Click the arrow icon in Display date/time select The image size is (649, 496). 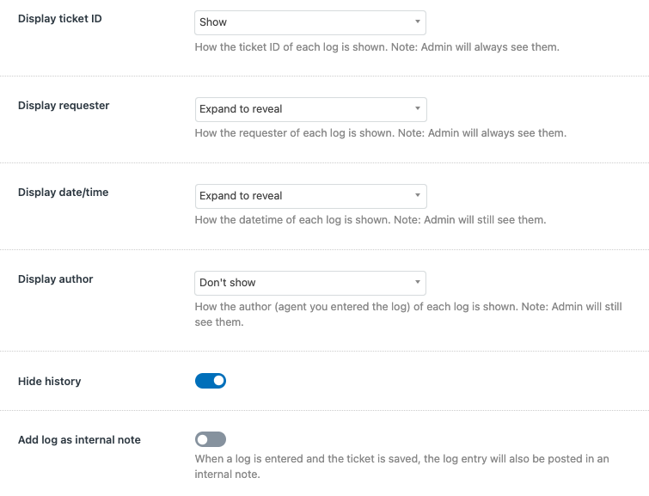point(418,195)
